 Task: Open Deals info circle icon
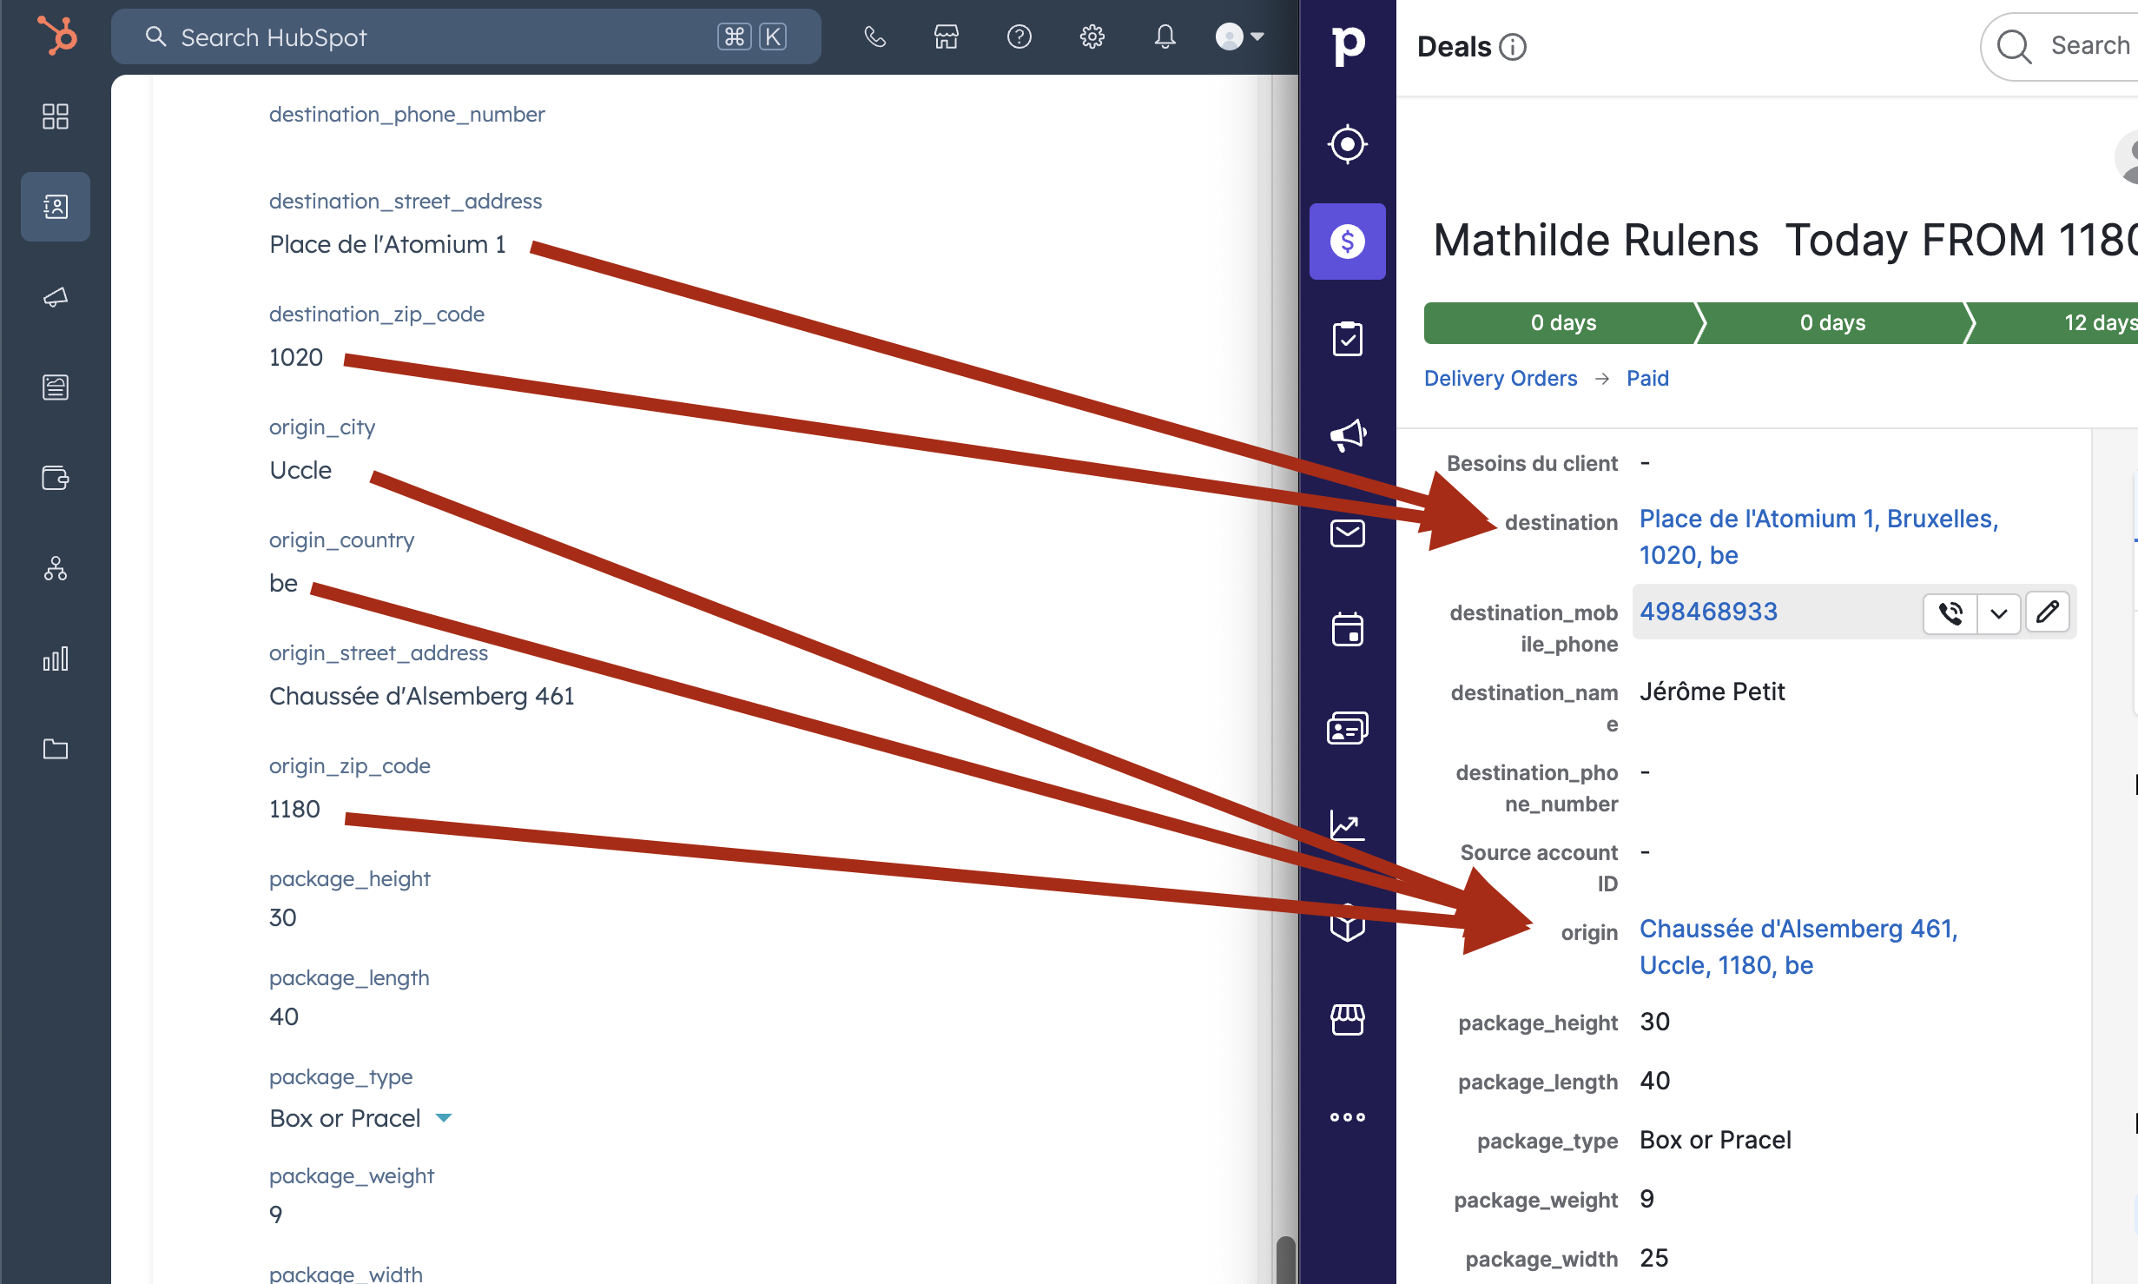point(1513,47)
